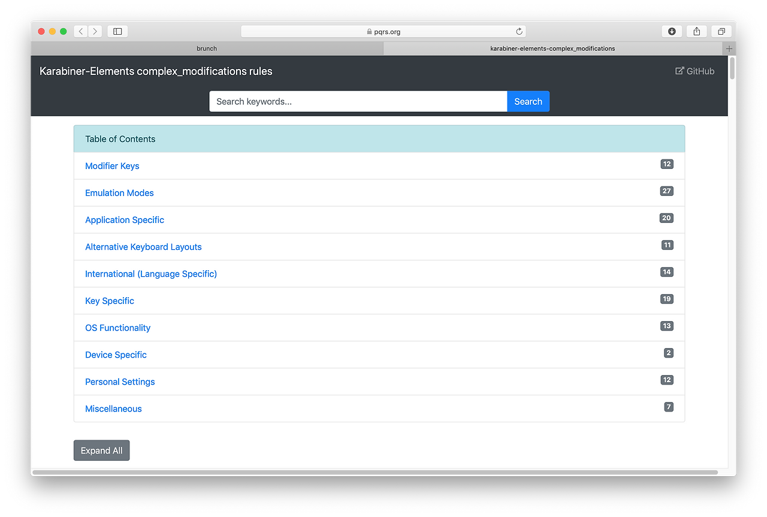The width and height of the screenshot is (767, 517).
Task: Focus the Search keywords input field
Action: click(358, 101)
